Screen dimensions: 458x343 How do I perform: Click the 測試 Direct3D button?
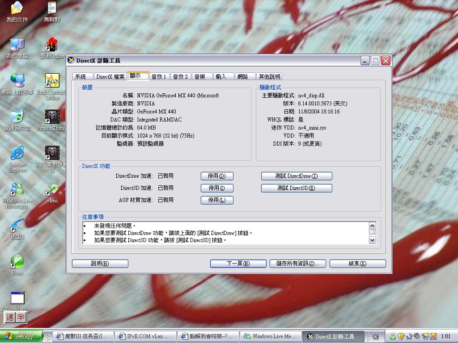pyautogui.click(x=297, y=188)
